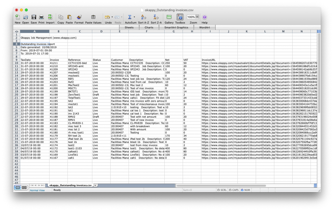This screenshot has height=211, width=334.
Task: Click the horizontal scrollbar thumb
Action: (x=221, y=186)
